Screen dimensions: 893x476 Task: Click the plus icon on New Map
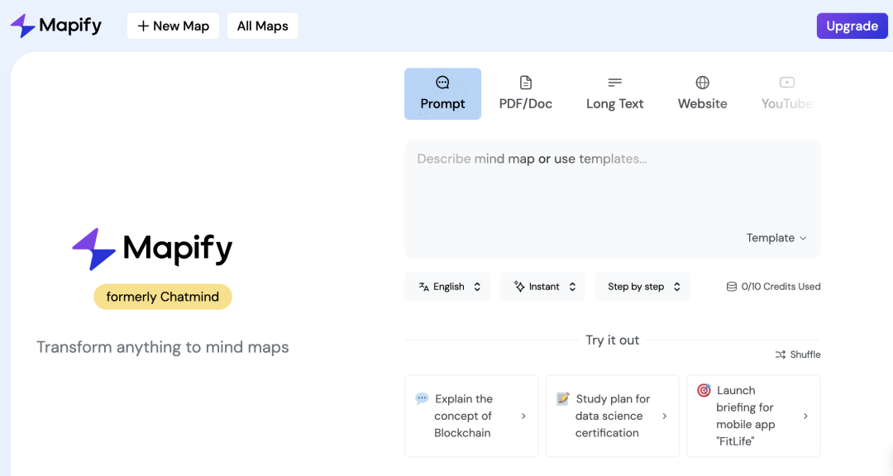point(143,26)
